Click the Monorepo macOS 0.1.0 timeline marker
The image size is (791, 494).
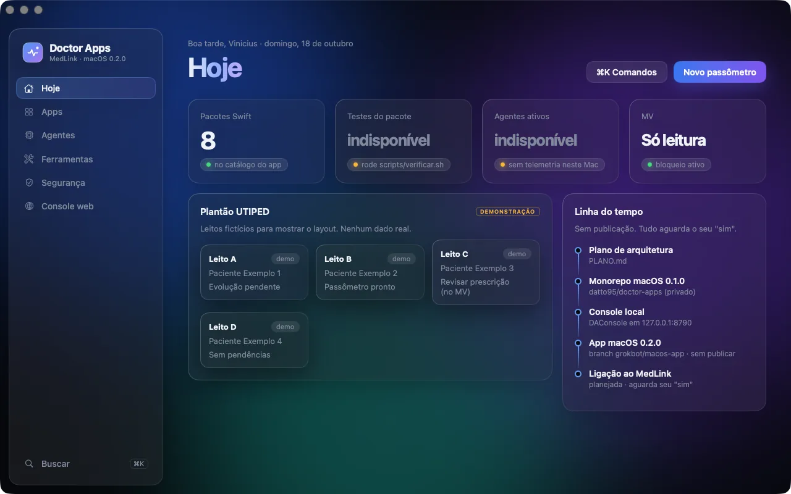578,281
